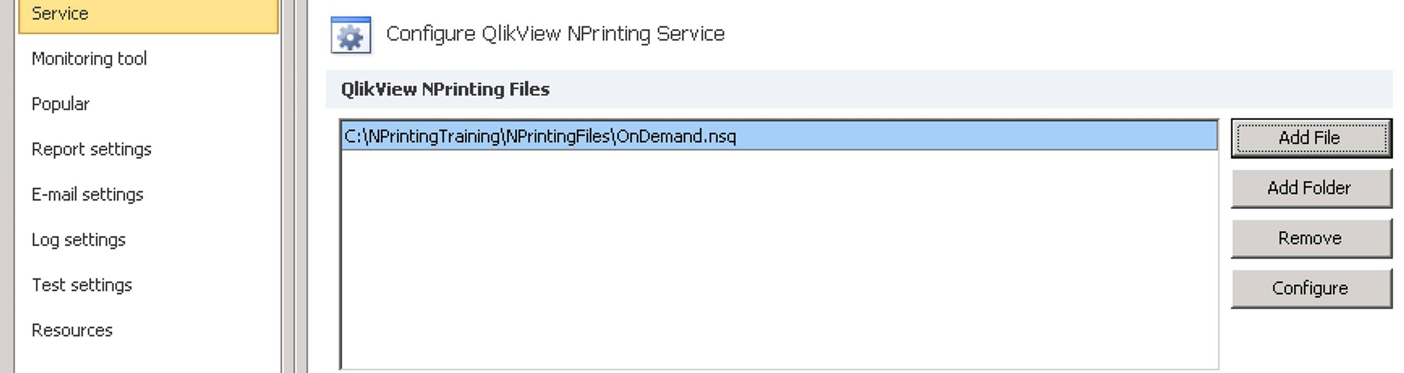Image resolution: width=1404 pixels, height=373 pixels.
Task: Click the Configure QlikView NPrinting Service title
Action: click(x=555, y=34)
